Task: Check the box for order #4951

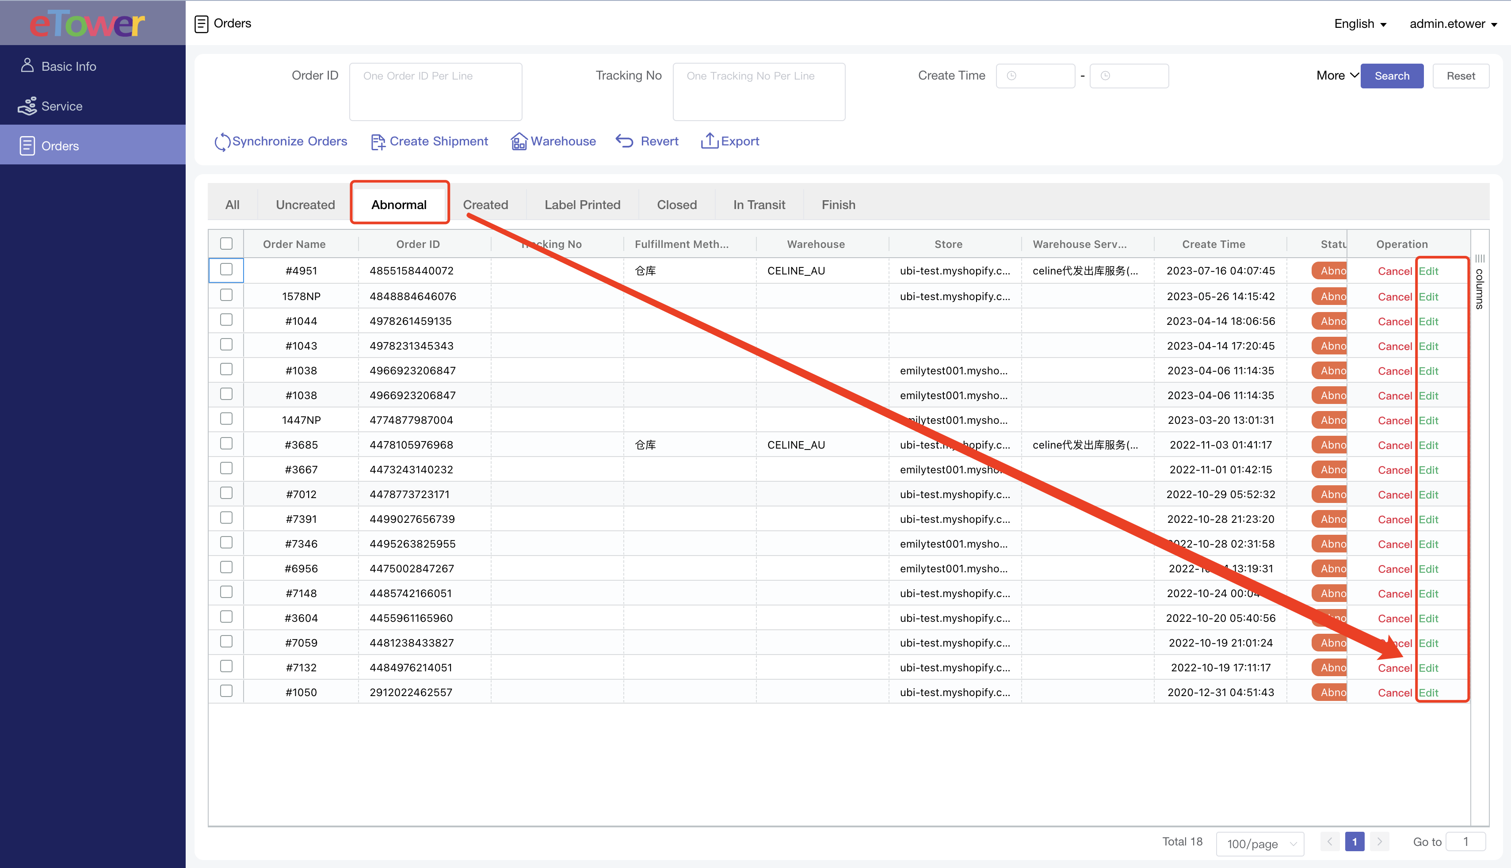Action: coord(226,270)
